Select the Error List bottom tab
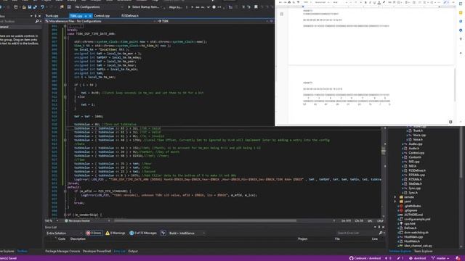This screenshot has height=261, width=465. tap(119, 252)
